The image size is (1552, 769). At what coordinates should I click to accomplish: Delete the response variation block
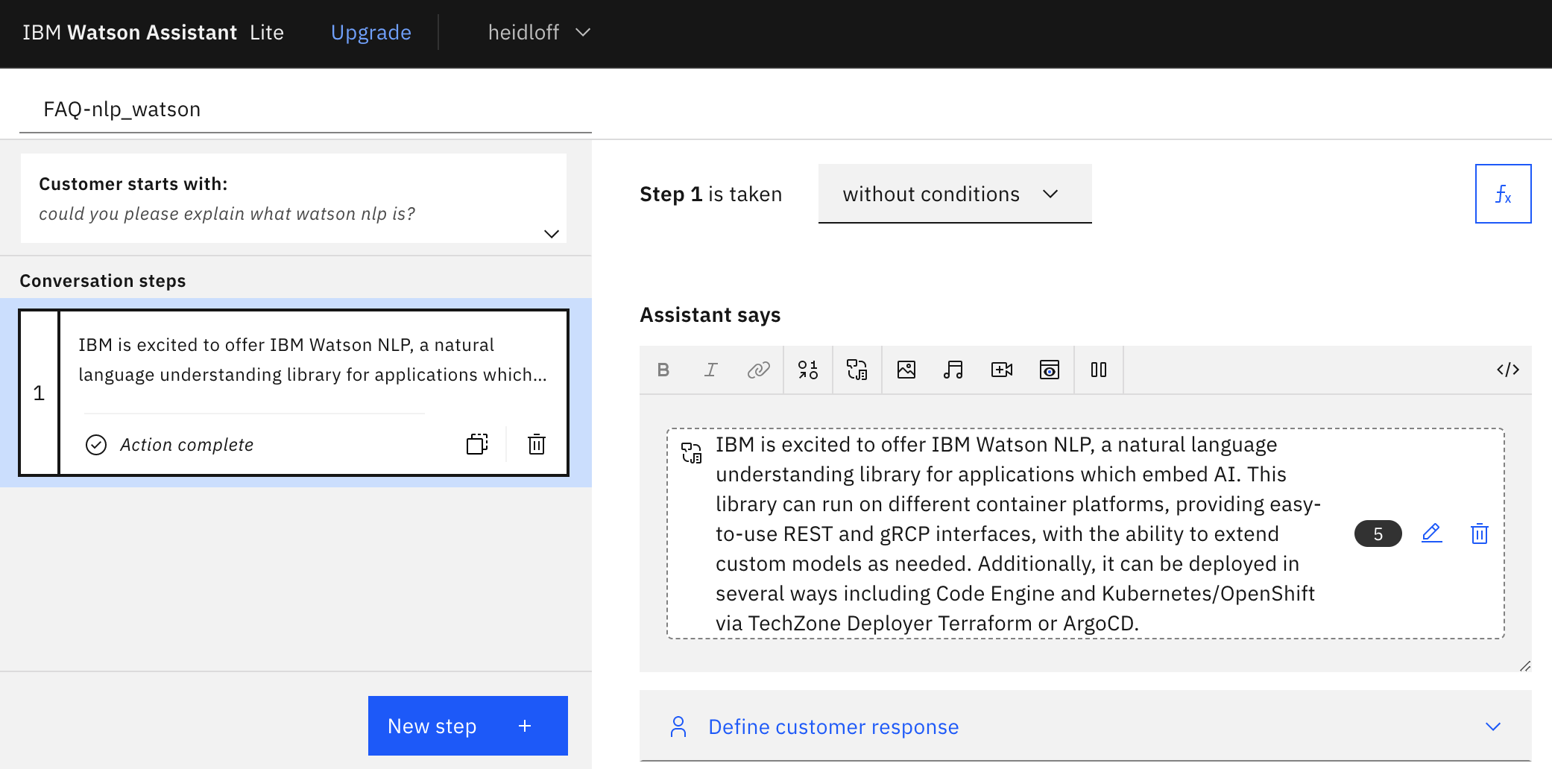tap(1480, 534)
